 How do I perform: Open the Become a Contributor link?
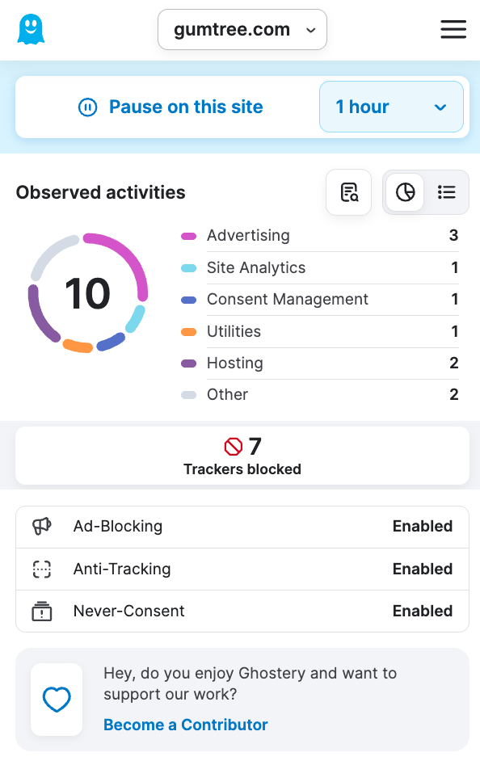click(185, 725)
